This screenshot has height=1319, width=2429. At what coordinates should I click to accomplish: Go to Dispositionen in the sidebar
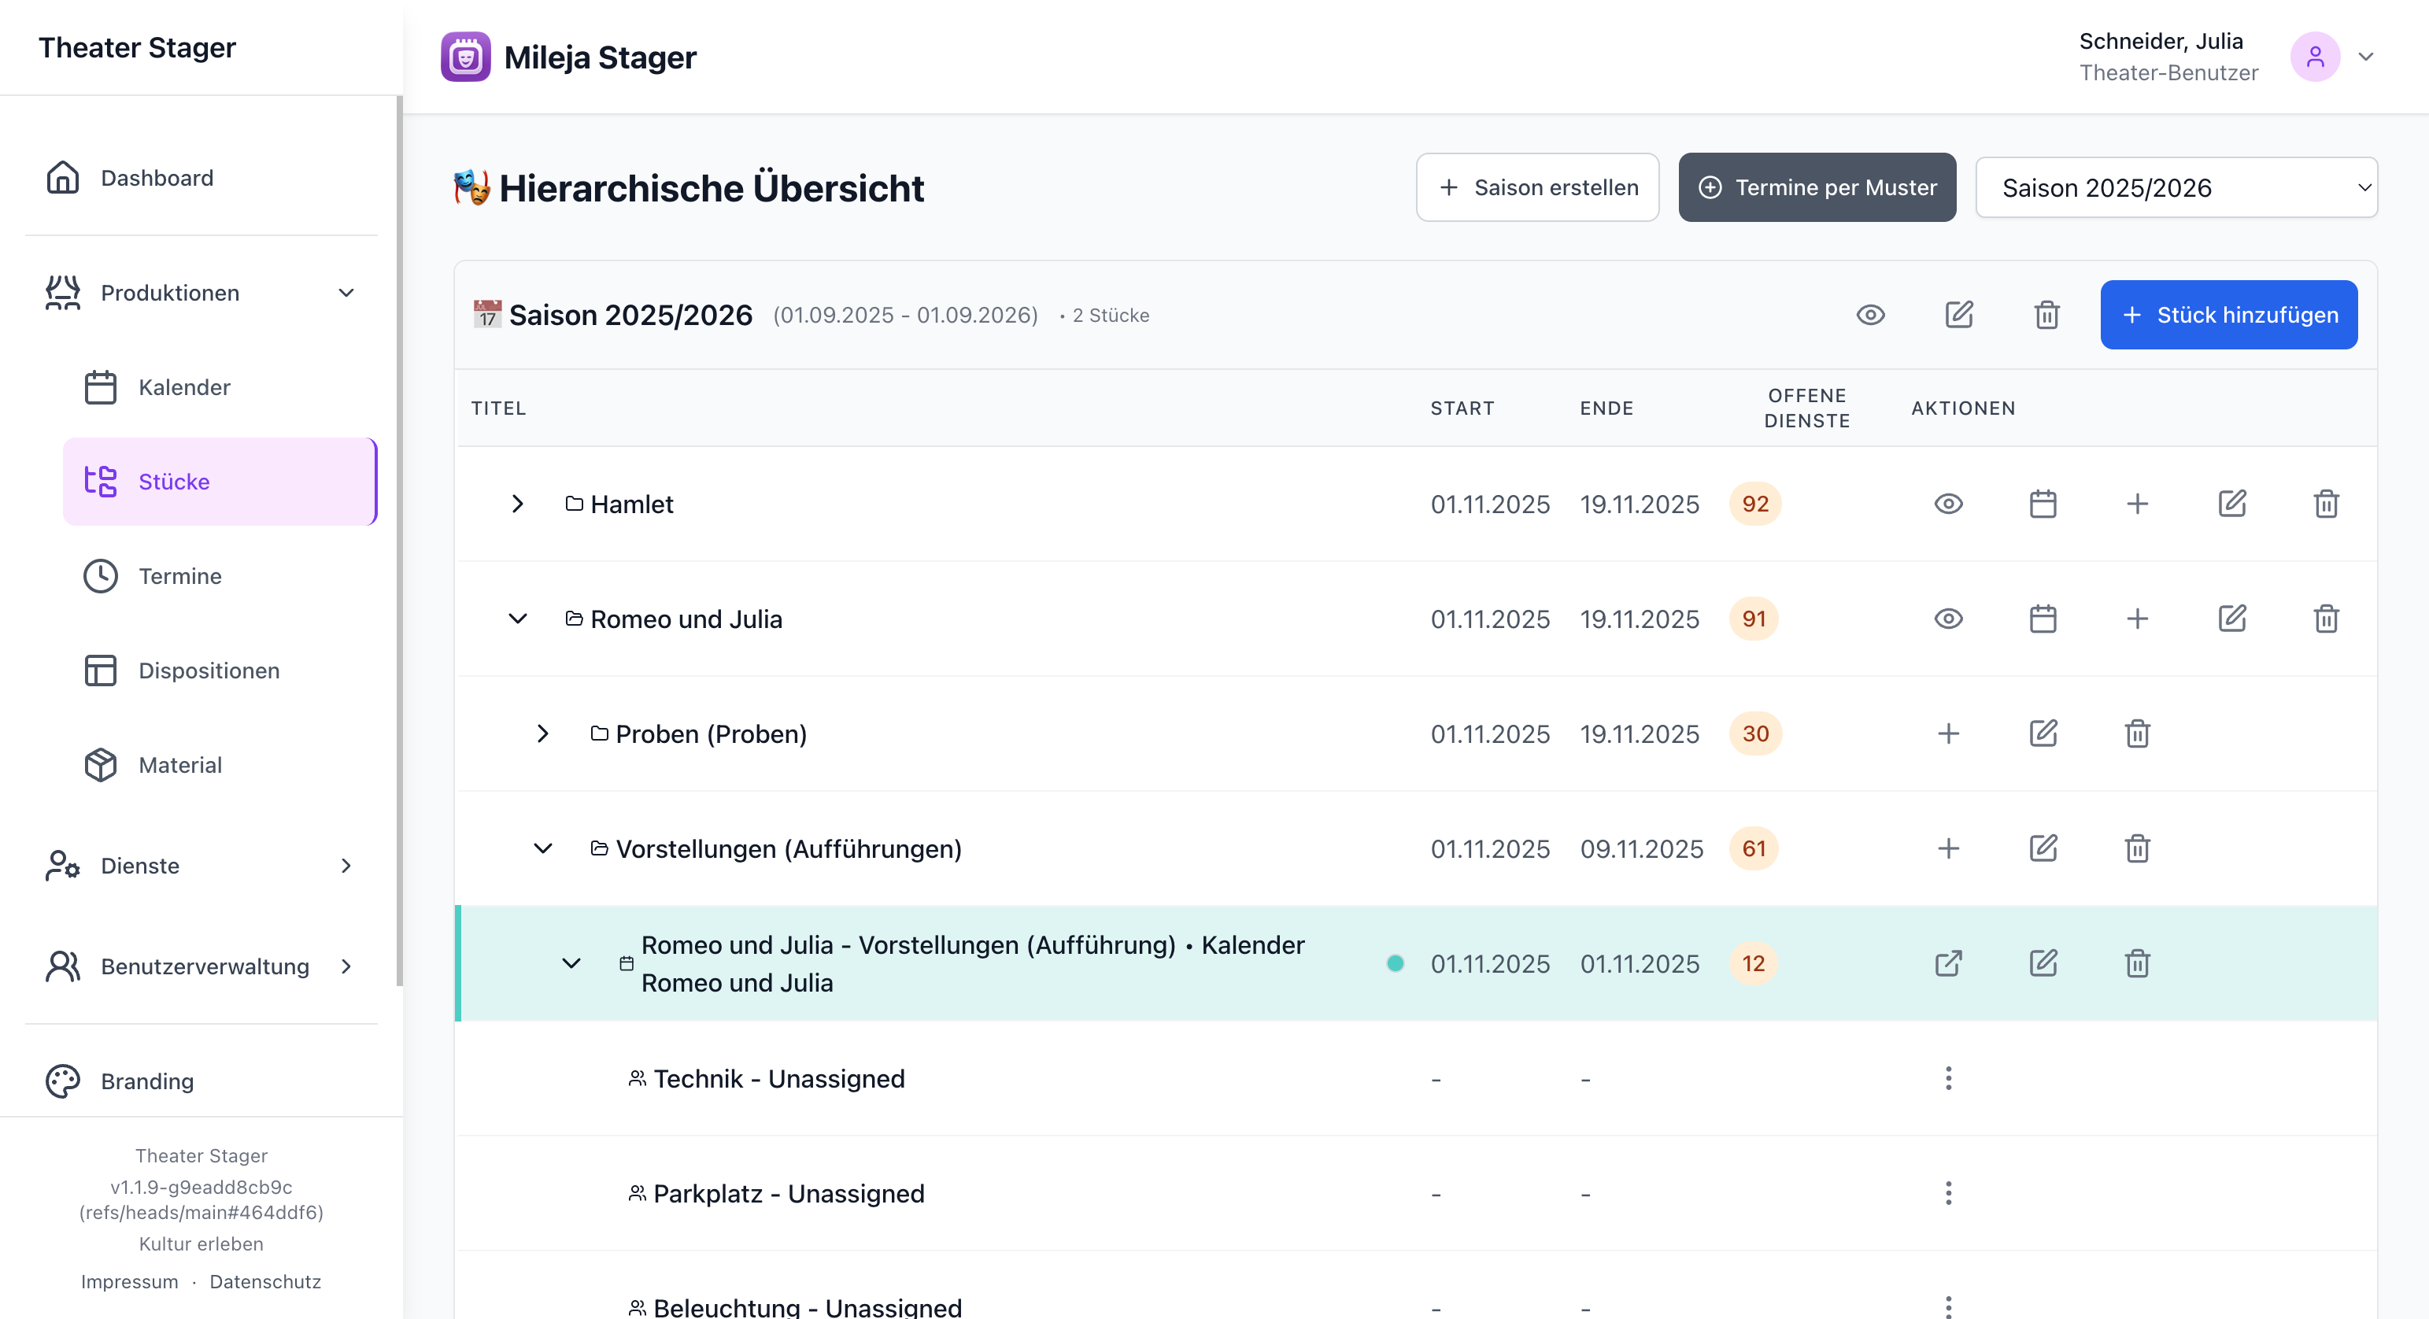tap(209, 671)
